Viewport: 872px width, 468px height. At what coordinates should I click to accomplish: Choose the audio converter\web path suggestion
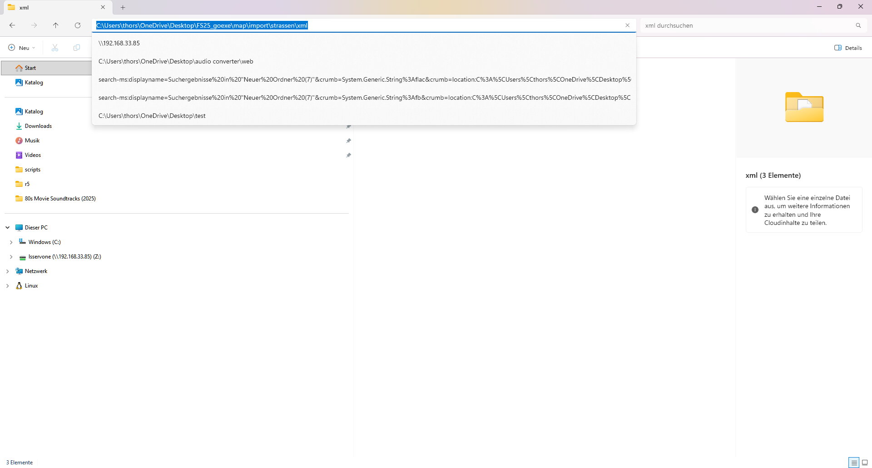(176, 61)
